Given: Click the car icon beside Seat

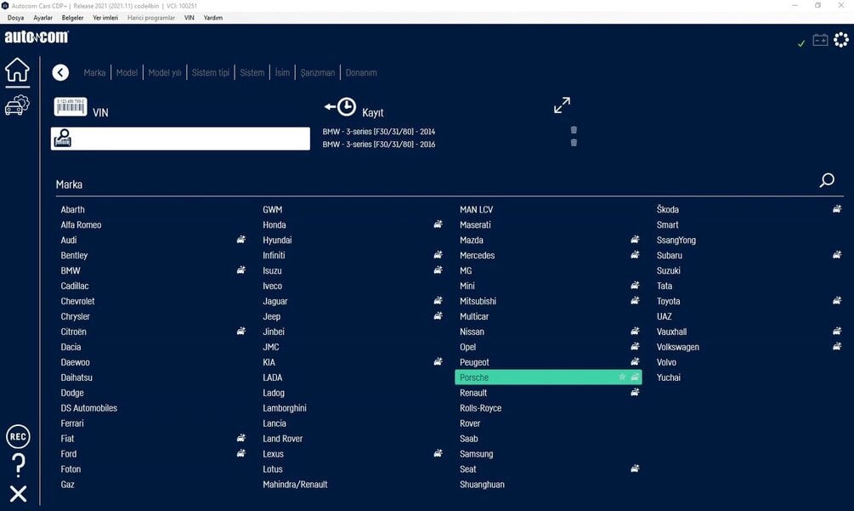Looking at the screenshot, I should pos(635,468).
